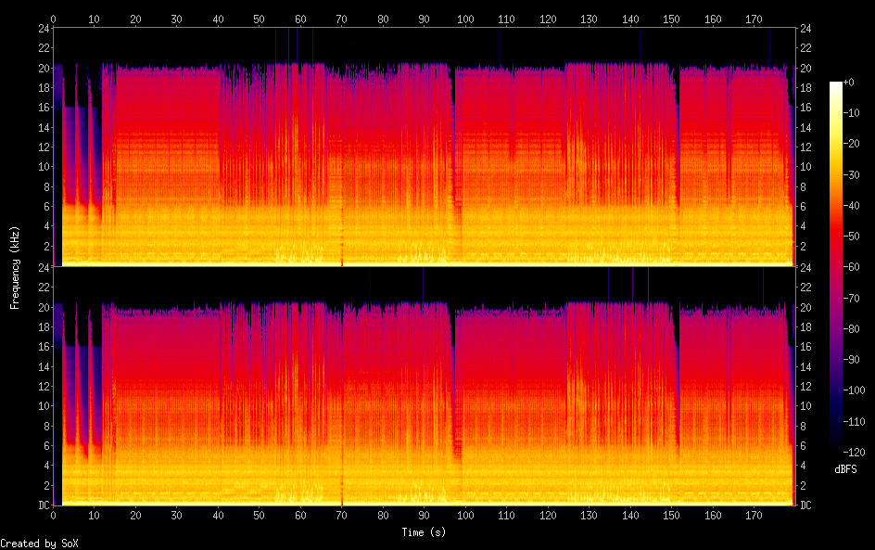Click the "DC" label at the bottom-left of the lower channel
Viewport: 875px width, 550px height.
42,505
